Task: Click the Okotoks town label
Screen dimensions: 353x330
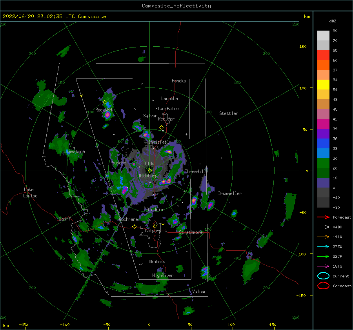Action: (157, 262)
